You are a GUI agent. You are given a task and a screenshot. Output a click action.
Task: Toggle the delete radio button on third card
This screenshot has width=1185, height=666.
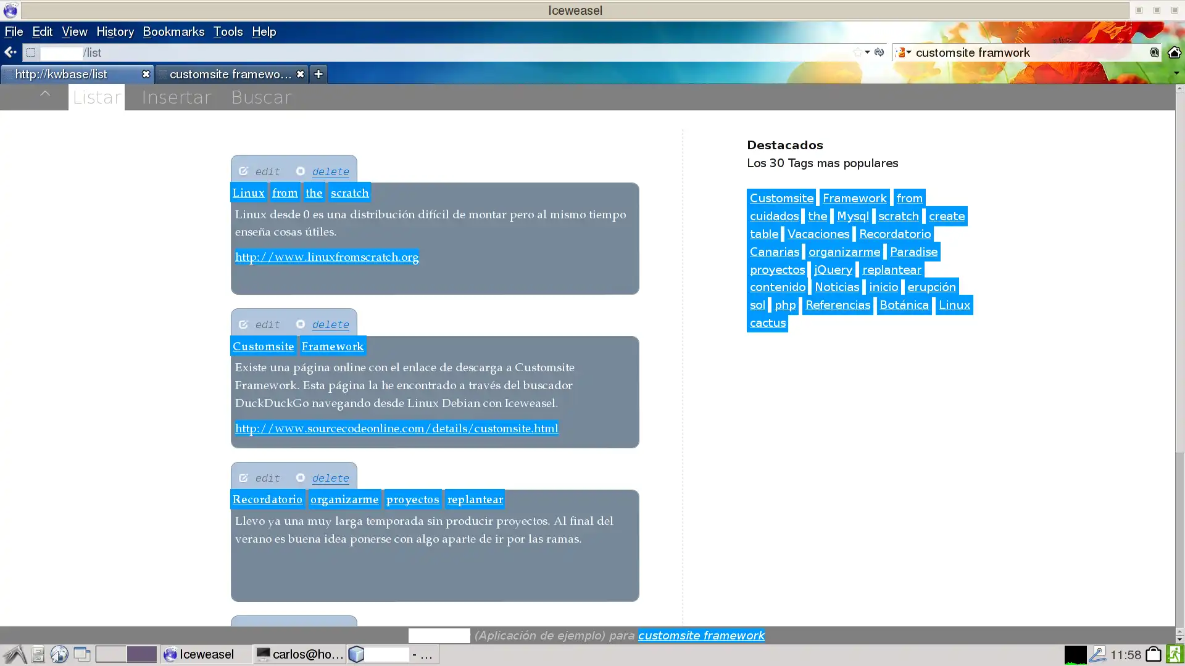pyautogui.click(x=301, y=477)
